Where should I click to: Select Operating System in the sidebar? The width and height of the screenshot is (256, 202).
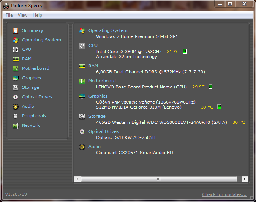click(41, 40)
